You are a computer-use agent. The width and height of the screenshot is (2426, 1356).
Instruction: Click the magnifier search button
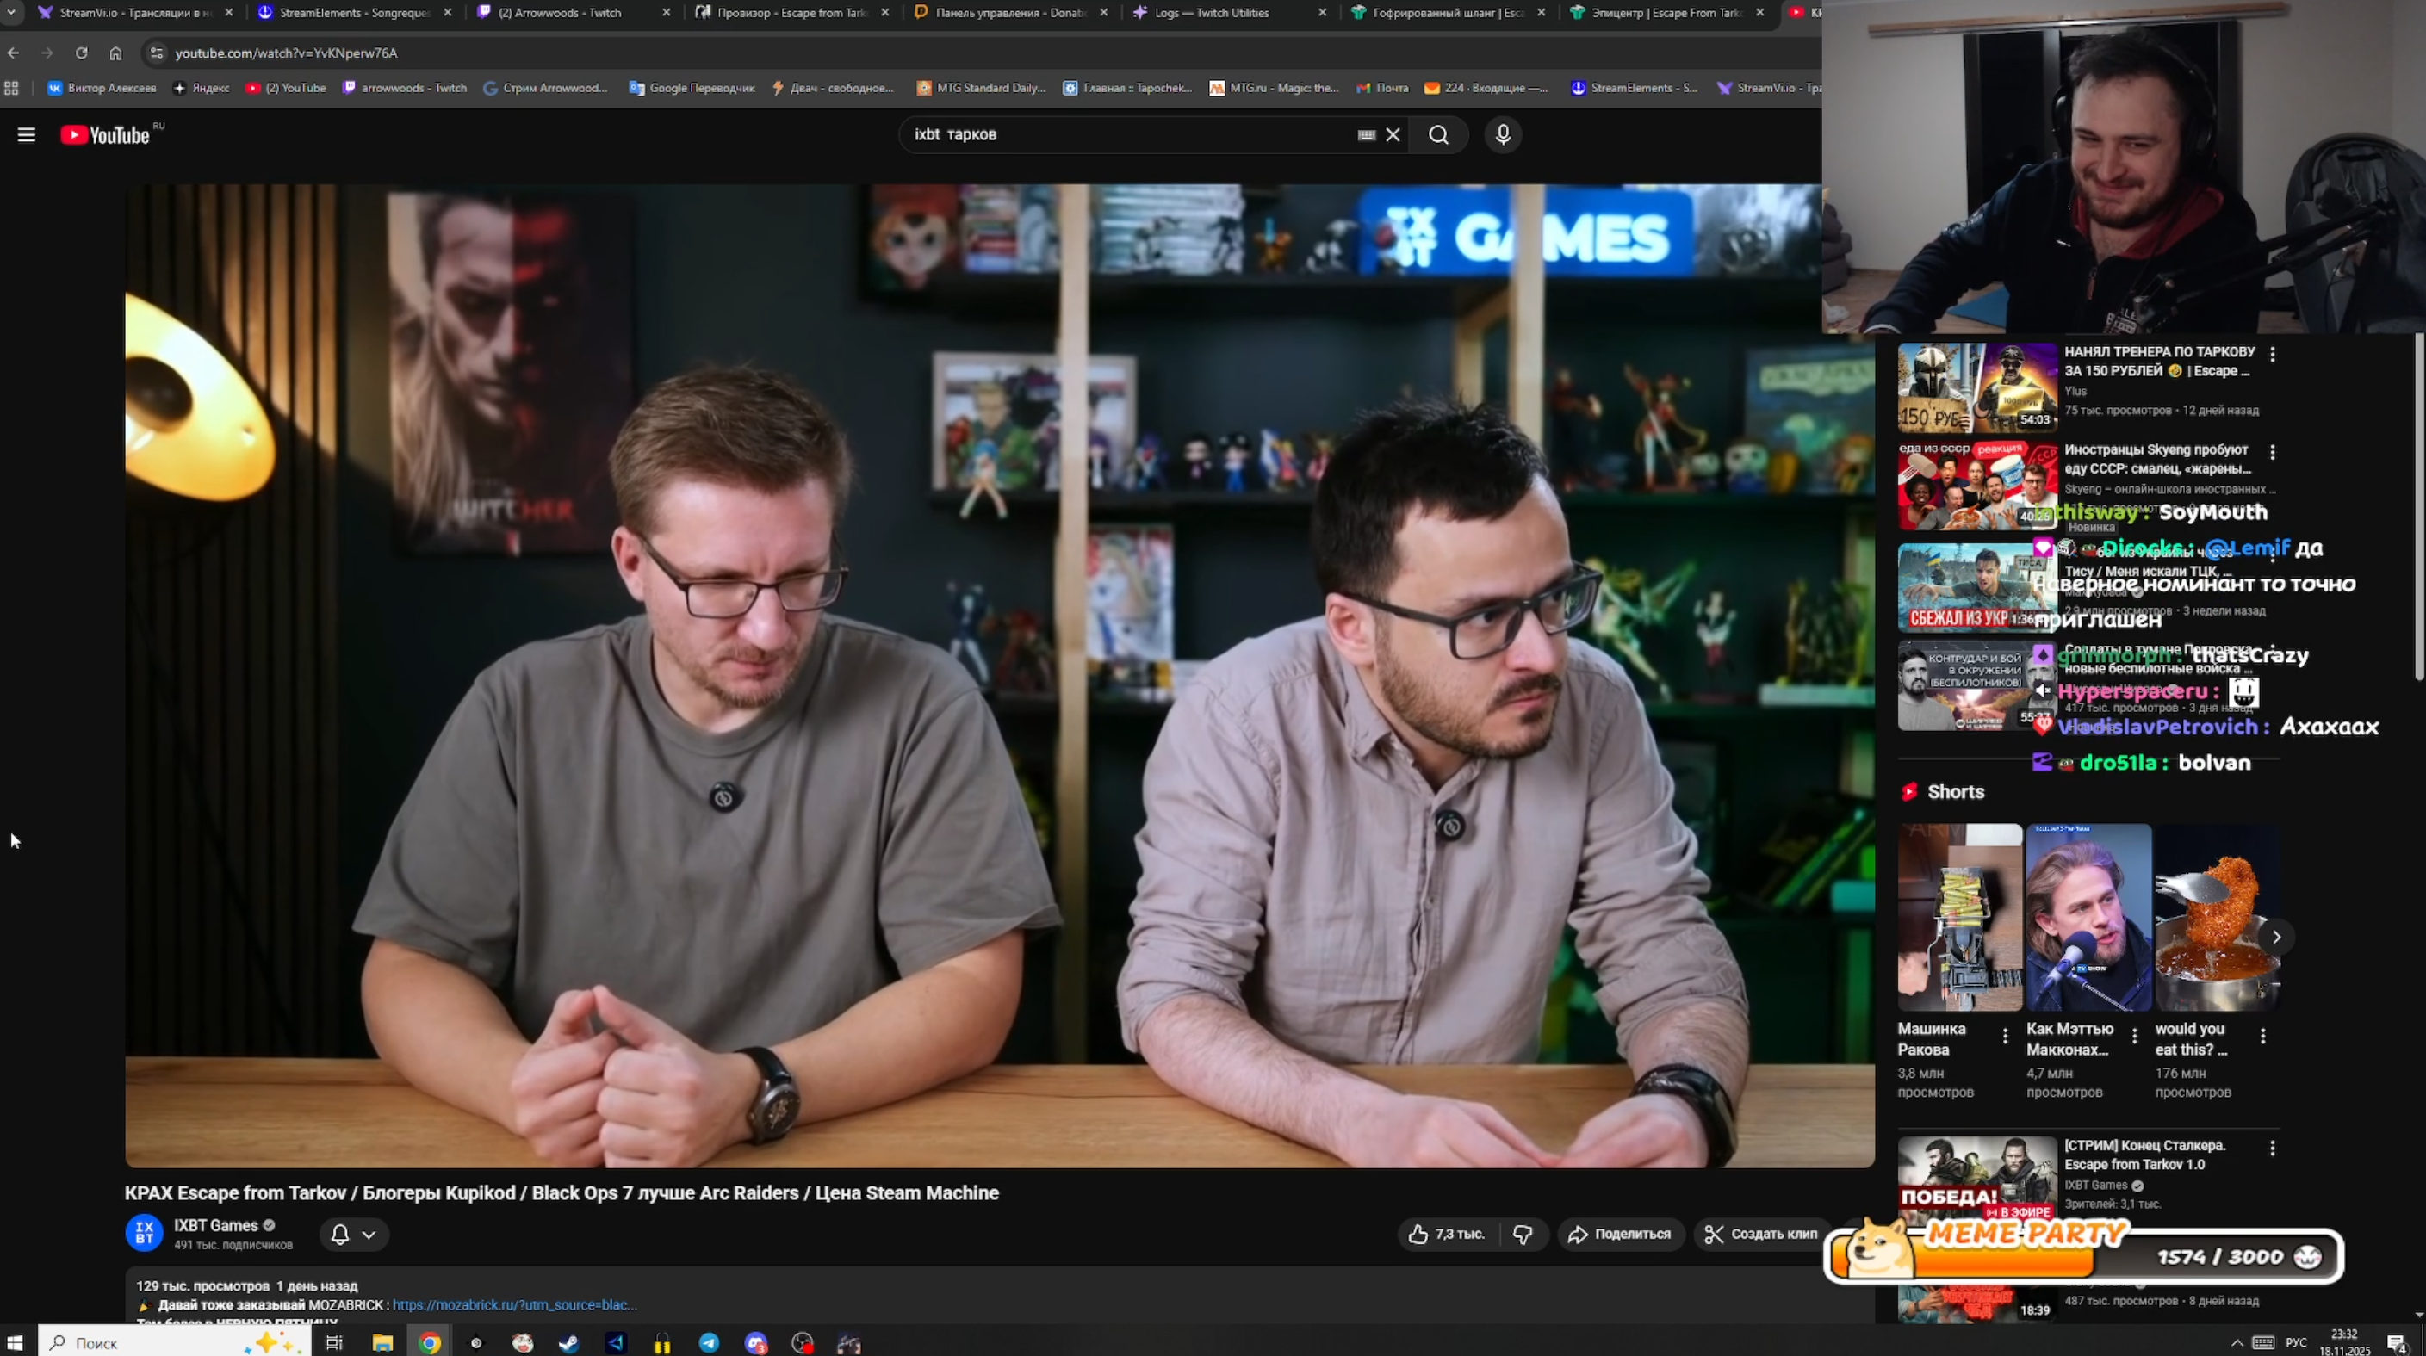pos(1438,134)
